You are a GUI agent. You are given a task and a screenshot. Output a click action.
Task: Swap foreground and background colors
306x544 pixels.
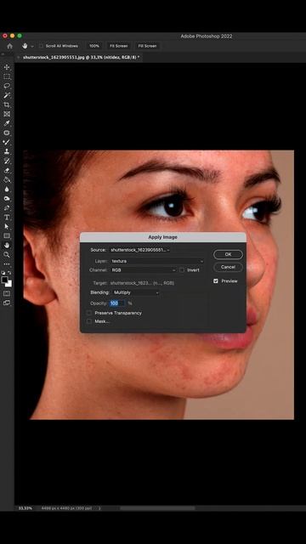pyautogui.click(x=9, y=273)
